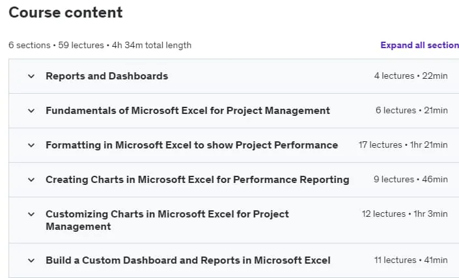Open Build a Custom Dashboard section title

tap(188, 260)
